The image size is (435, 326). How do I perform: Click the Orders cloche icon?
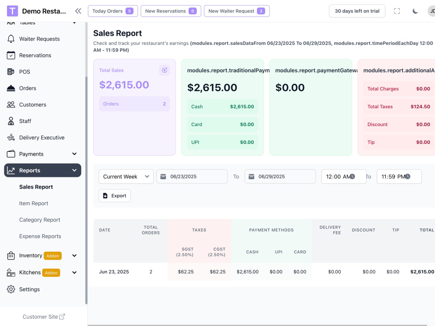pos(11,88)
